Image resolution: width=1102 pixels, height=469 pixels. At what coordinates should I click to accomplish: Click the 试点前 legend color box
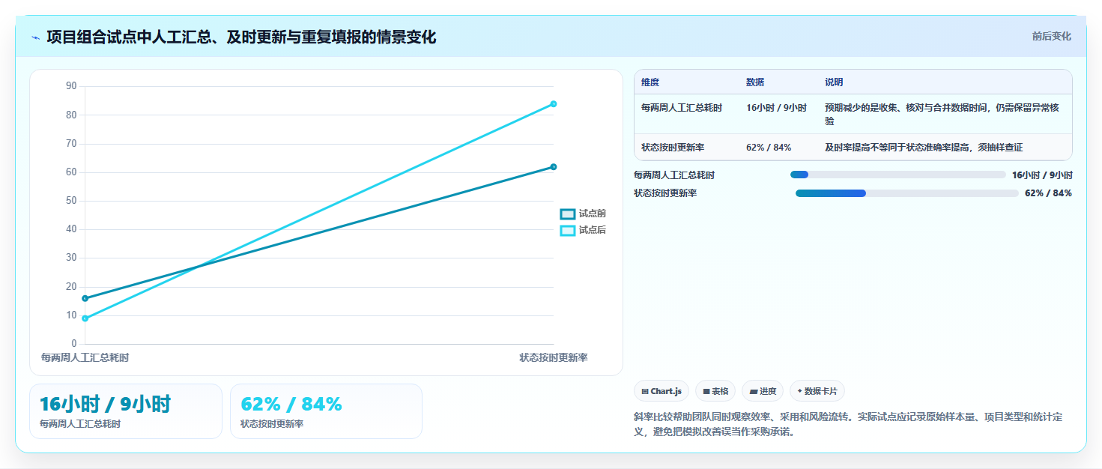568,214
